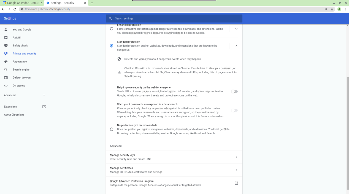Click the Settings header title
The image size is (349, 194).
pyautogui.click(x=10, y=18)
